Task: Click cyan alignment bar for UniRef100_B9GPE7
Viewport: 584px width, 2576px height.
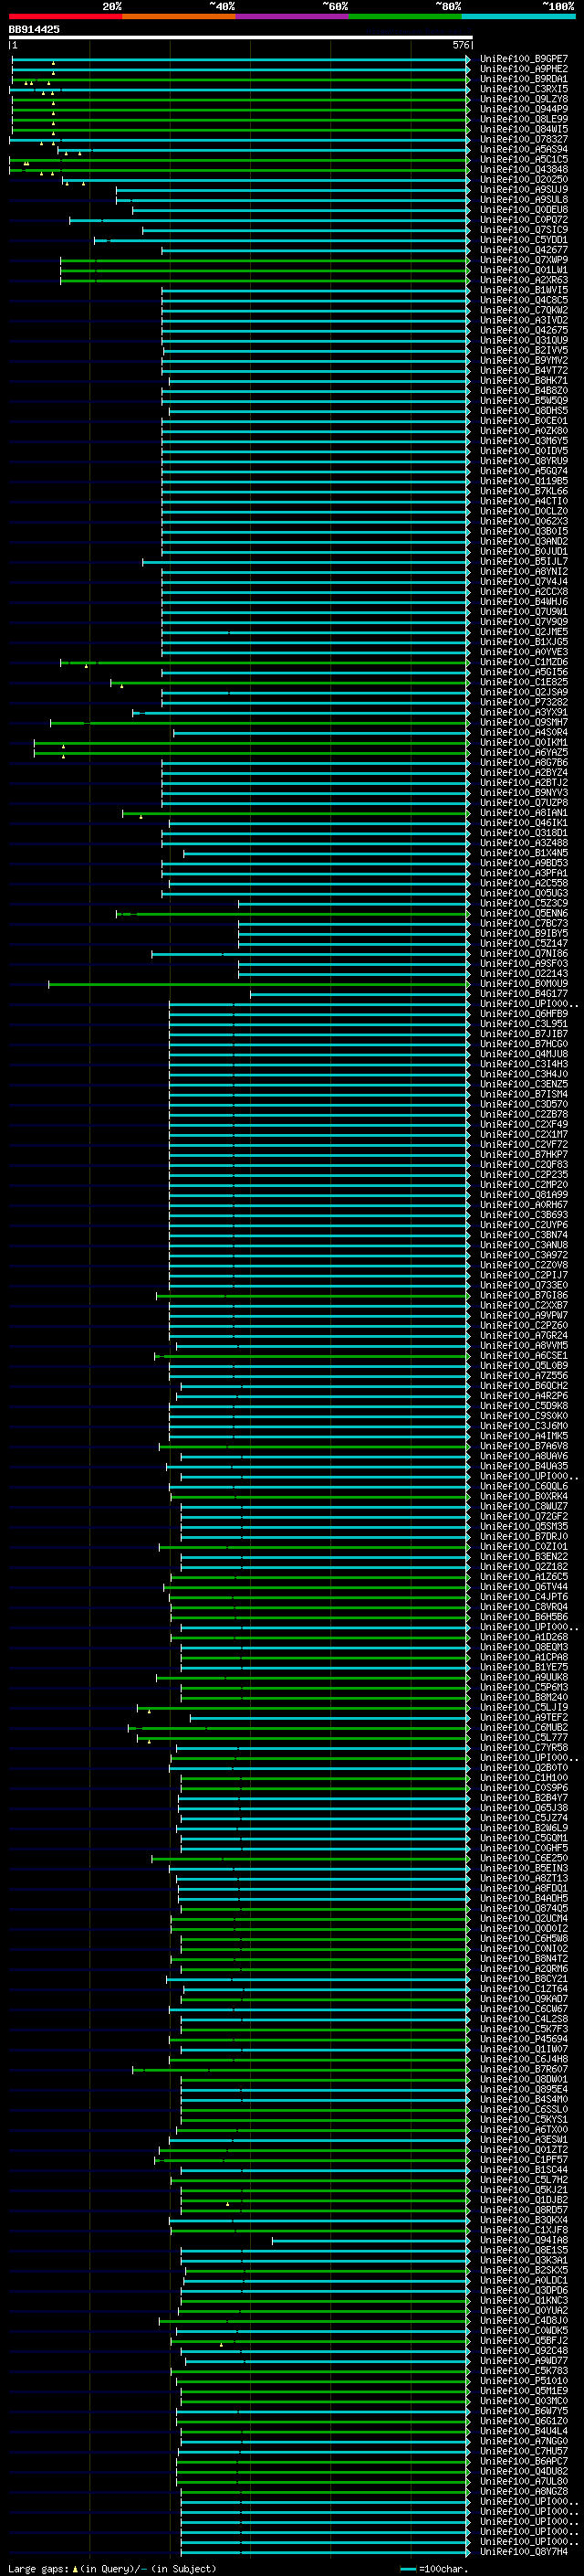Action: pyautogui.click(x=241, y=59)
